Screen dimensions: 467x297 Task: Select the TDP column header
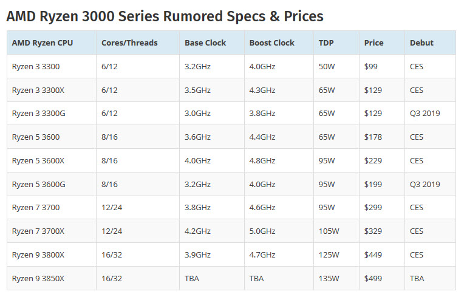[x=326, y=43]
